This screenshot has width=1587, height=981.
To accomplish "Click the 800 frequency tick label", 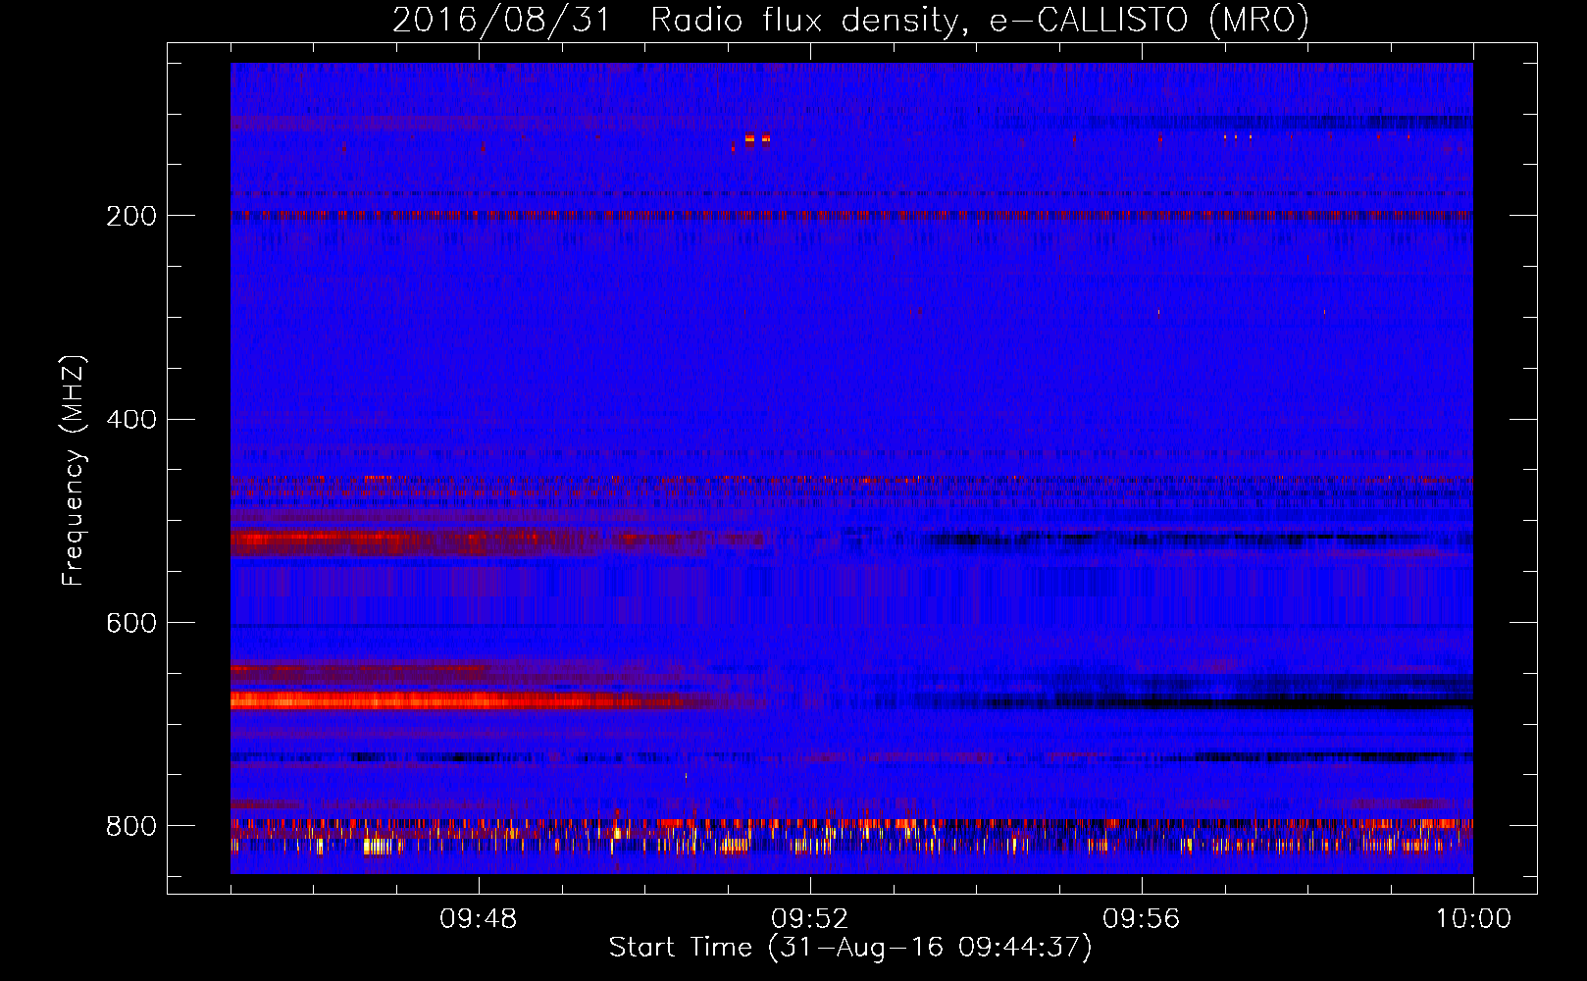I will pyautogui.click(x=130, y=827).
